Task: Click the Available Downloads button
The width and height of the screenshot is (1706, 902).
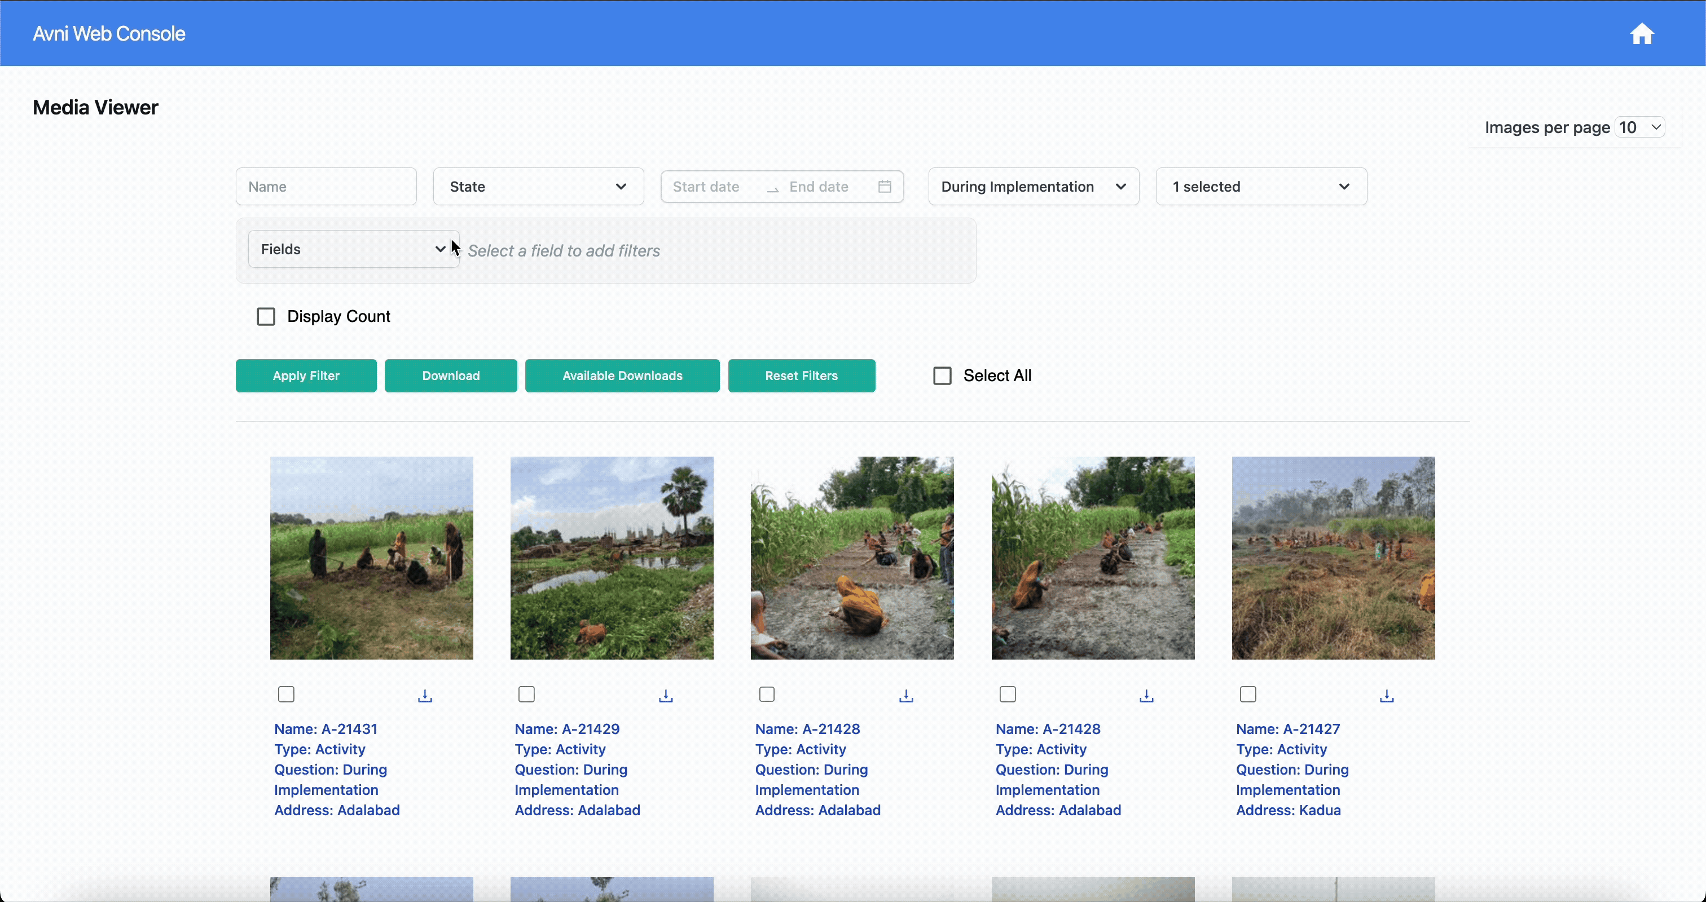Action: click(622, 376)
